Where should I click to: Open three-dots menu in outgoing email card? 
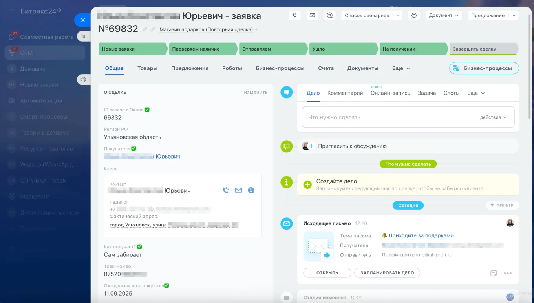click(x=508, y=273)
